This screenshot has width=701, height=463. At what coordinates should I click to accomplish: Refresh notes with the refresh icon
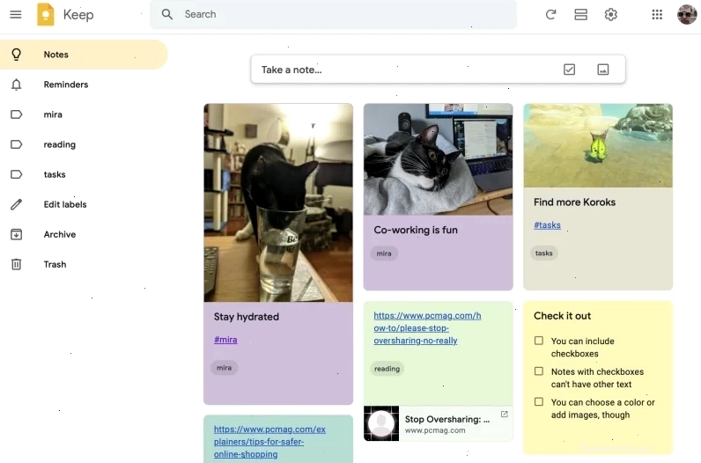click(x=550, y=14)
